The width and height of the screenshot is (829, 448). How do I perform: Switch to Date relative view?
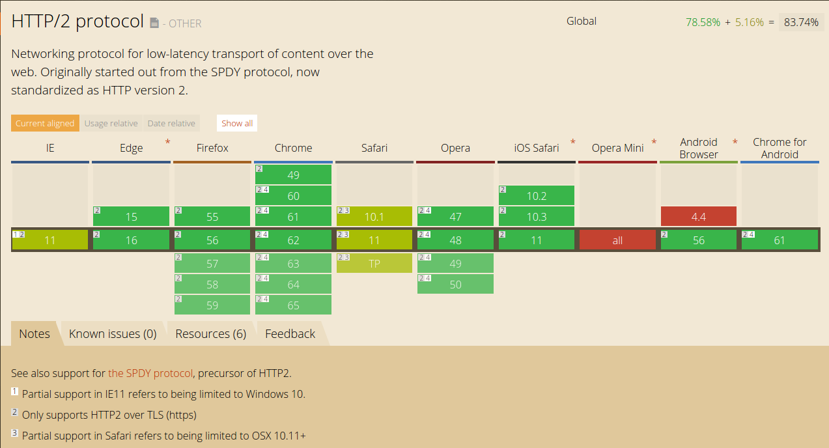(x=171, y=123)
